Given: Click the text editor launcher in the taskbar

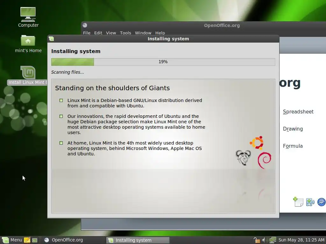Looking at the screenshot, I should [x=27, y=240].
